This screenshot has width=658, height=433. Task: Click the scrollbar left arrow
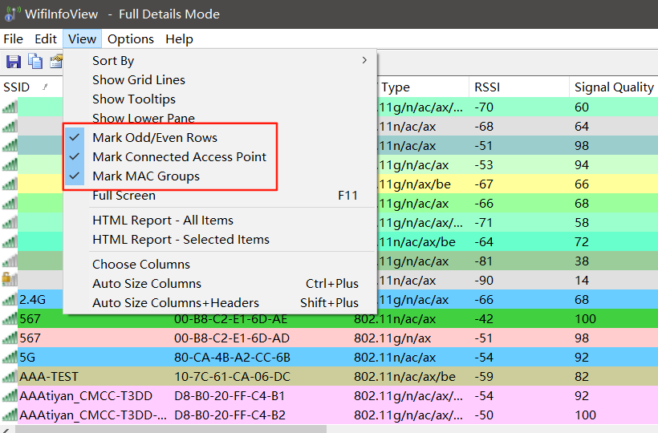click(6, 429)
